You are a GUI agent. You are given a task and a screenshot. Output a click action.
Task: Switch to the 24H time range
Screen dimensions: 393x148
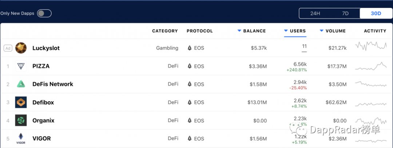315,13
